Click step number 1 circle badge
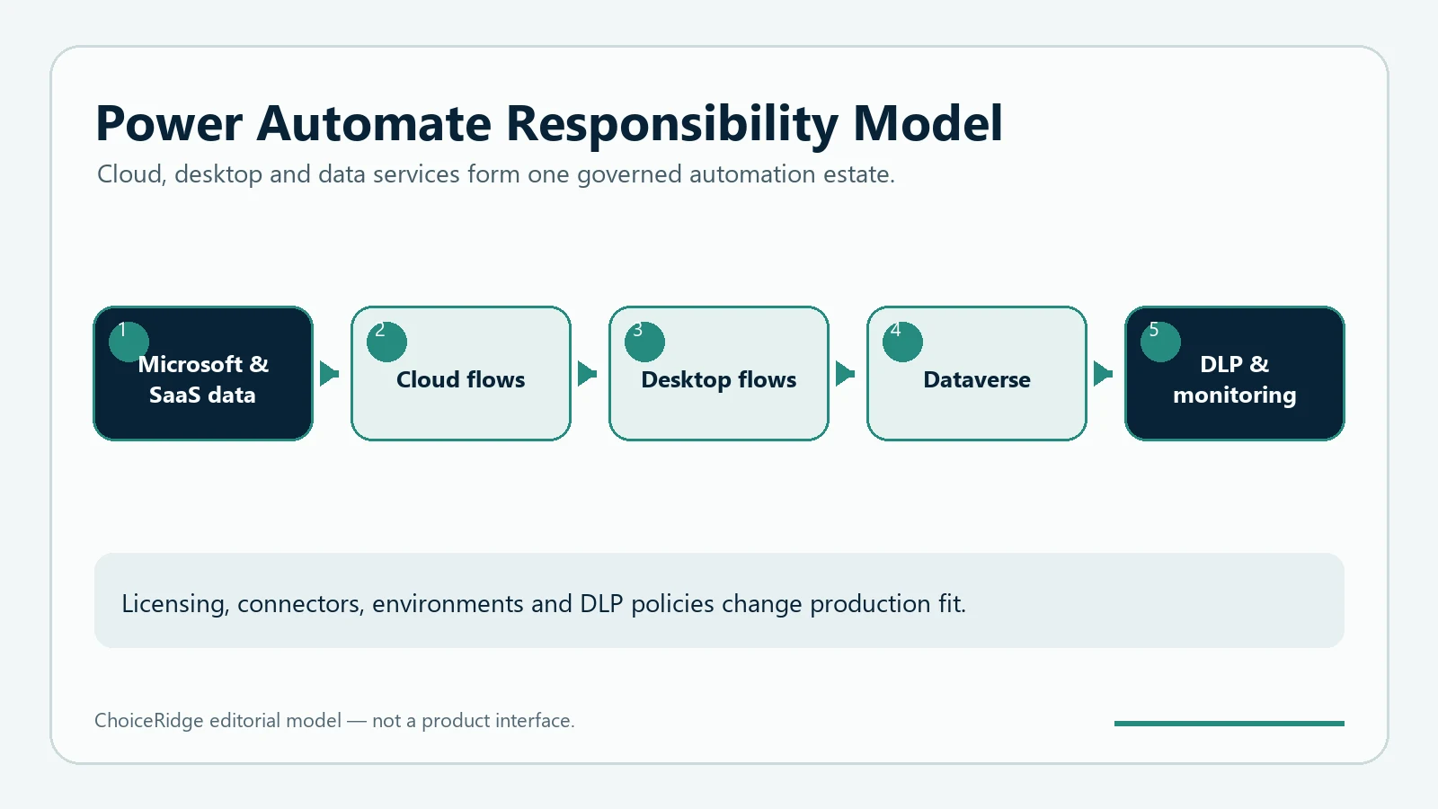This screenshot has height=809, width=1438. click(x=129, y=342)
